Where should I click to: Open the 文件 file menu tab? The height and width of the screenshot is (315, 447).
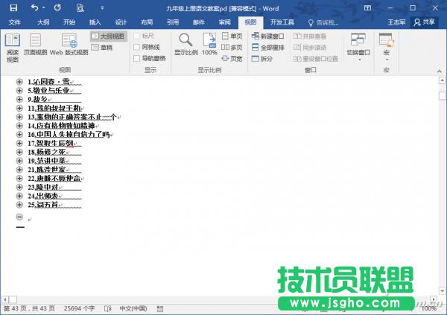click(15, 22)
